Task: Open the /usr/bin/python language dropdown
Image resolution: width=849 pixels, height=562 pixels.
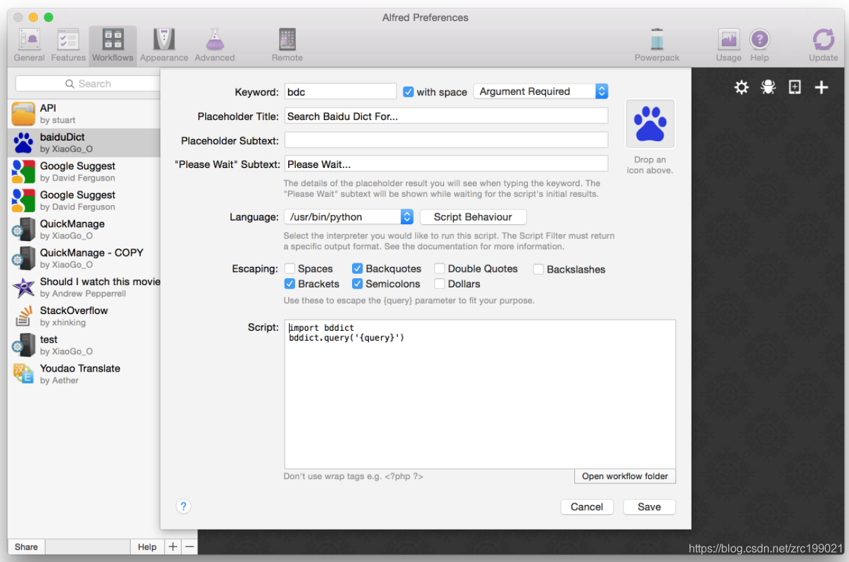Action: pyautogui.click(x=349, y=217)
